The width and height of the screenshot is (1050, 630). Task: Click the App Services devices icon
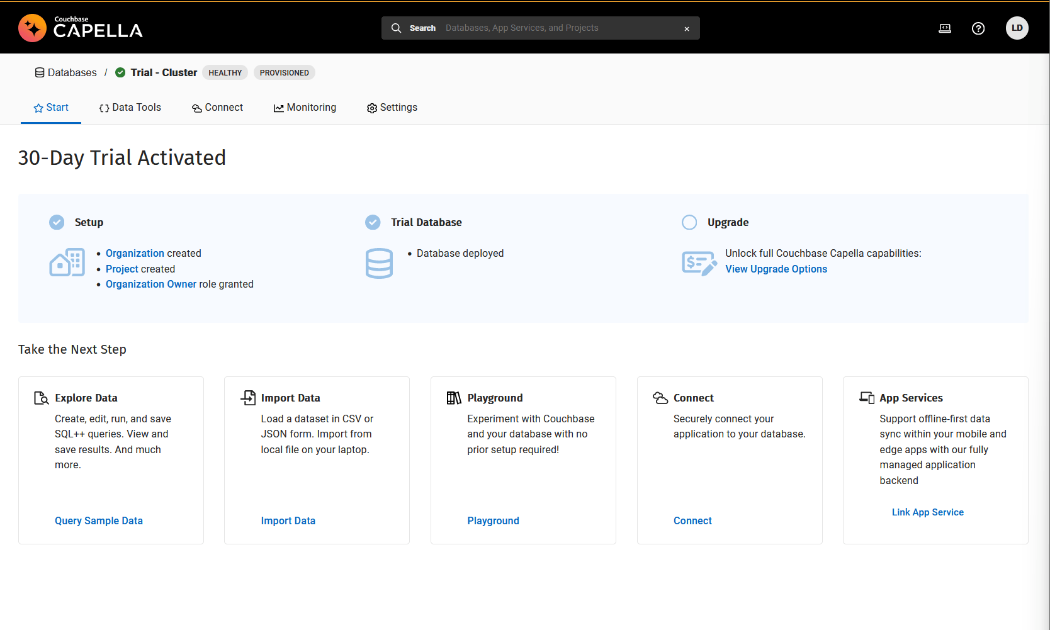point(867,398)
